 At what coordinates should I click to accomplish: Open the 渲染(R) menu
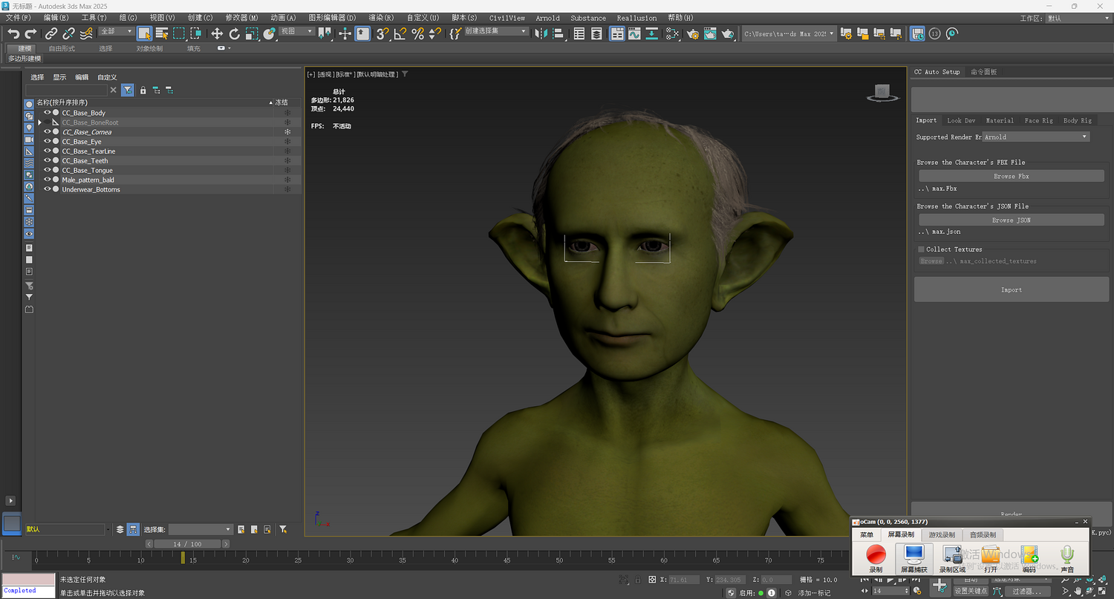tap(381, 18)
